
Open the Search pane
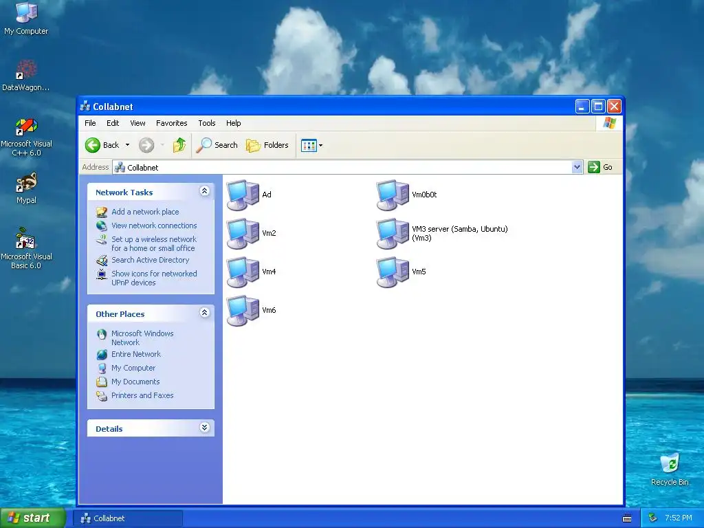click(217, 145)
